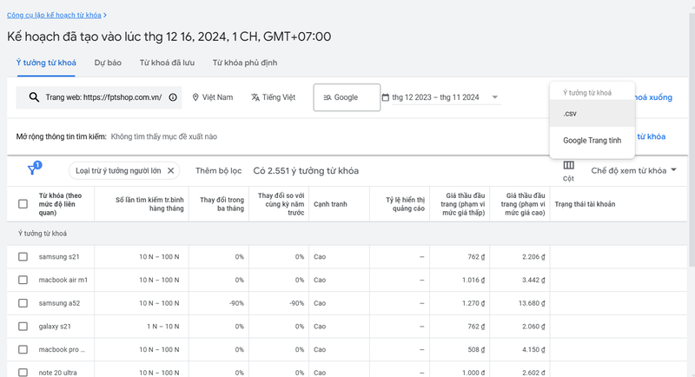Open the Cột columns icon
This screenshot has height=377, width=695.
point(569,165)
